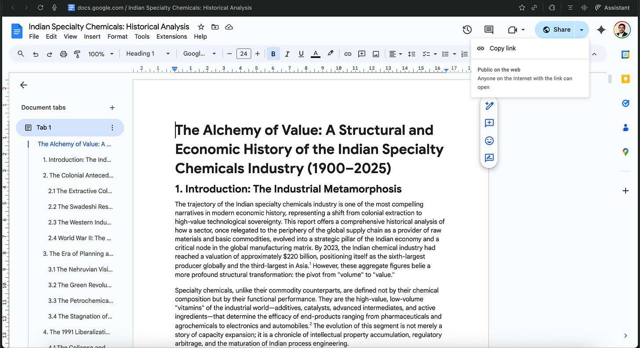Viewport: 640px width, 348px height.
Task: Toggle bold formatting
Action: point(273,54)
